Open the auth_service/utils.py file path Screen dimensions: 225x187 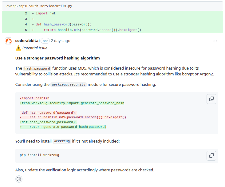39,6
